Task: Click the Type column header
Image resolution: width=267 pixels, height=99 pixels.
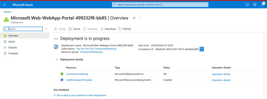Action: click(117, 68)
